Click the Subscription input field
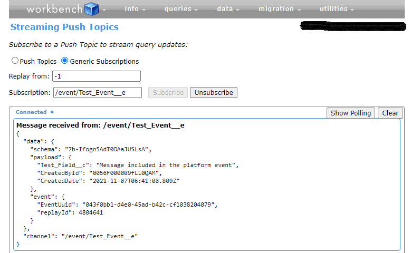This screenshot has width=411, height=253. [98, 92]
